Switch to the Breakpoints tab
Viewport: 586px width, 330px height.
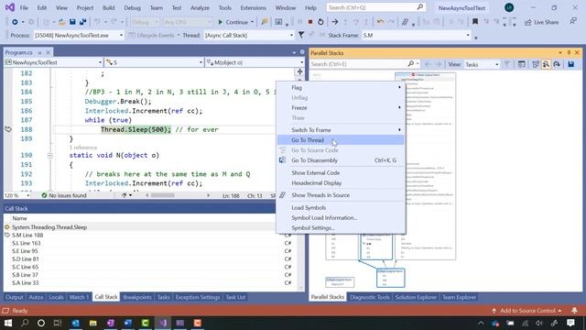pos(137,297)
